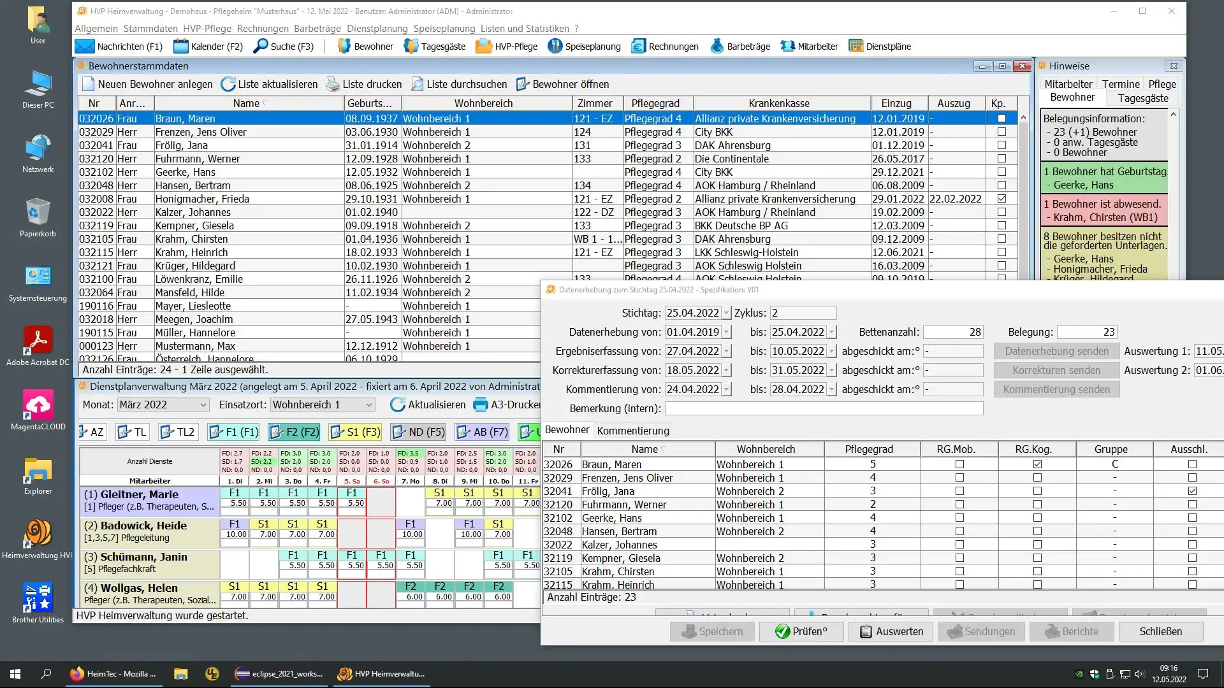Click the Suche (F3) magnifier icon
1224x688 pixels.
[260, 46]
